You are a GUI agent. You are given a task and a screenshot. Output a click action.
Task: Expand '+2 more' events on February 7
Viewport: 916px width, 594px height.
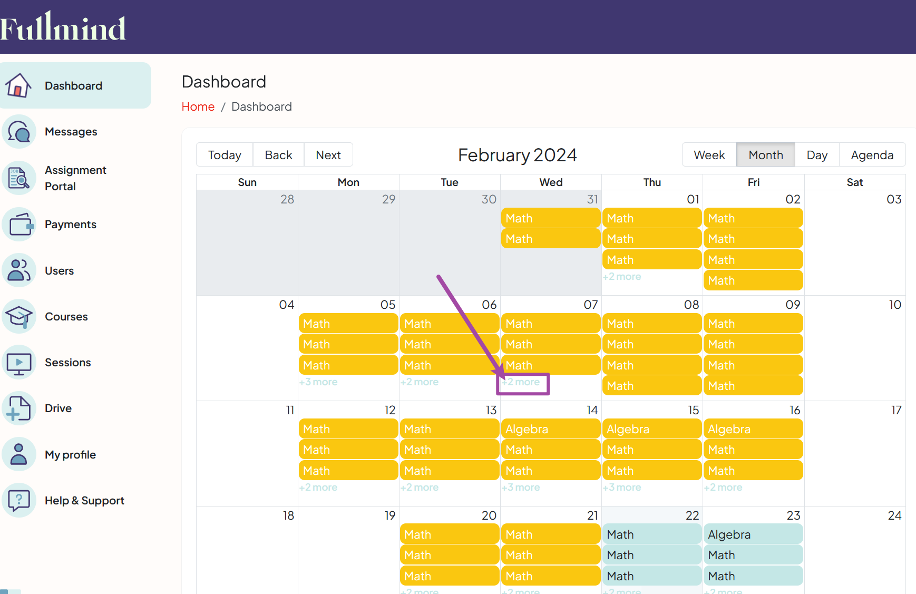521,382
